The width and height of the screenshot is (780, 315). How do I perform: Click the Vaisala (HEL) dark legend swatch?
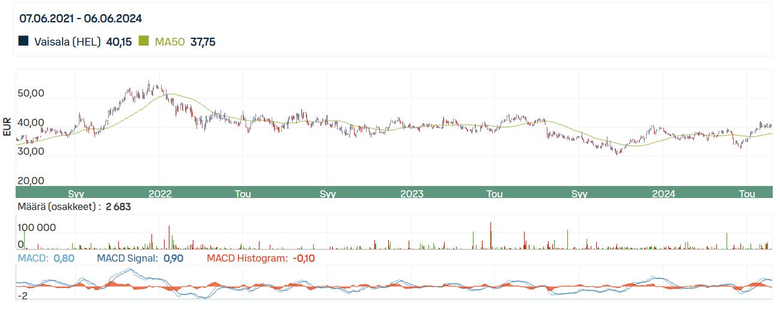(x=23, y=41)
